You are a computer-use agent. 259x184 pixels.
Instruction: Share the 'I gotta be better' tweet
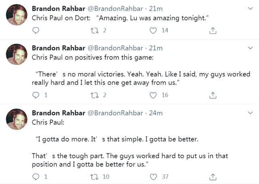213,177
